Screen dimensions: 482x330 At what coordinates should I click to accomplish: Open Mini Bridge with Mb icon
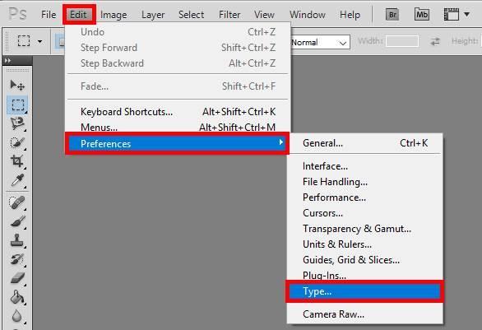[421, 15]
